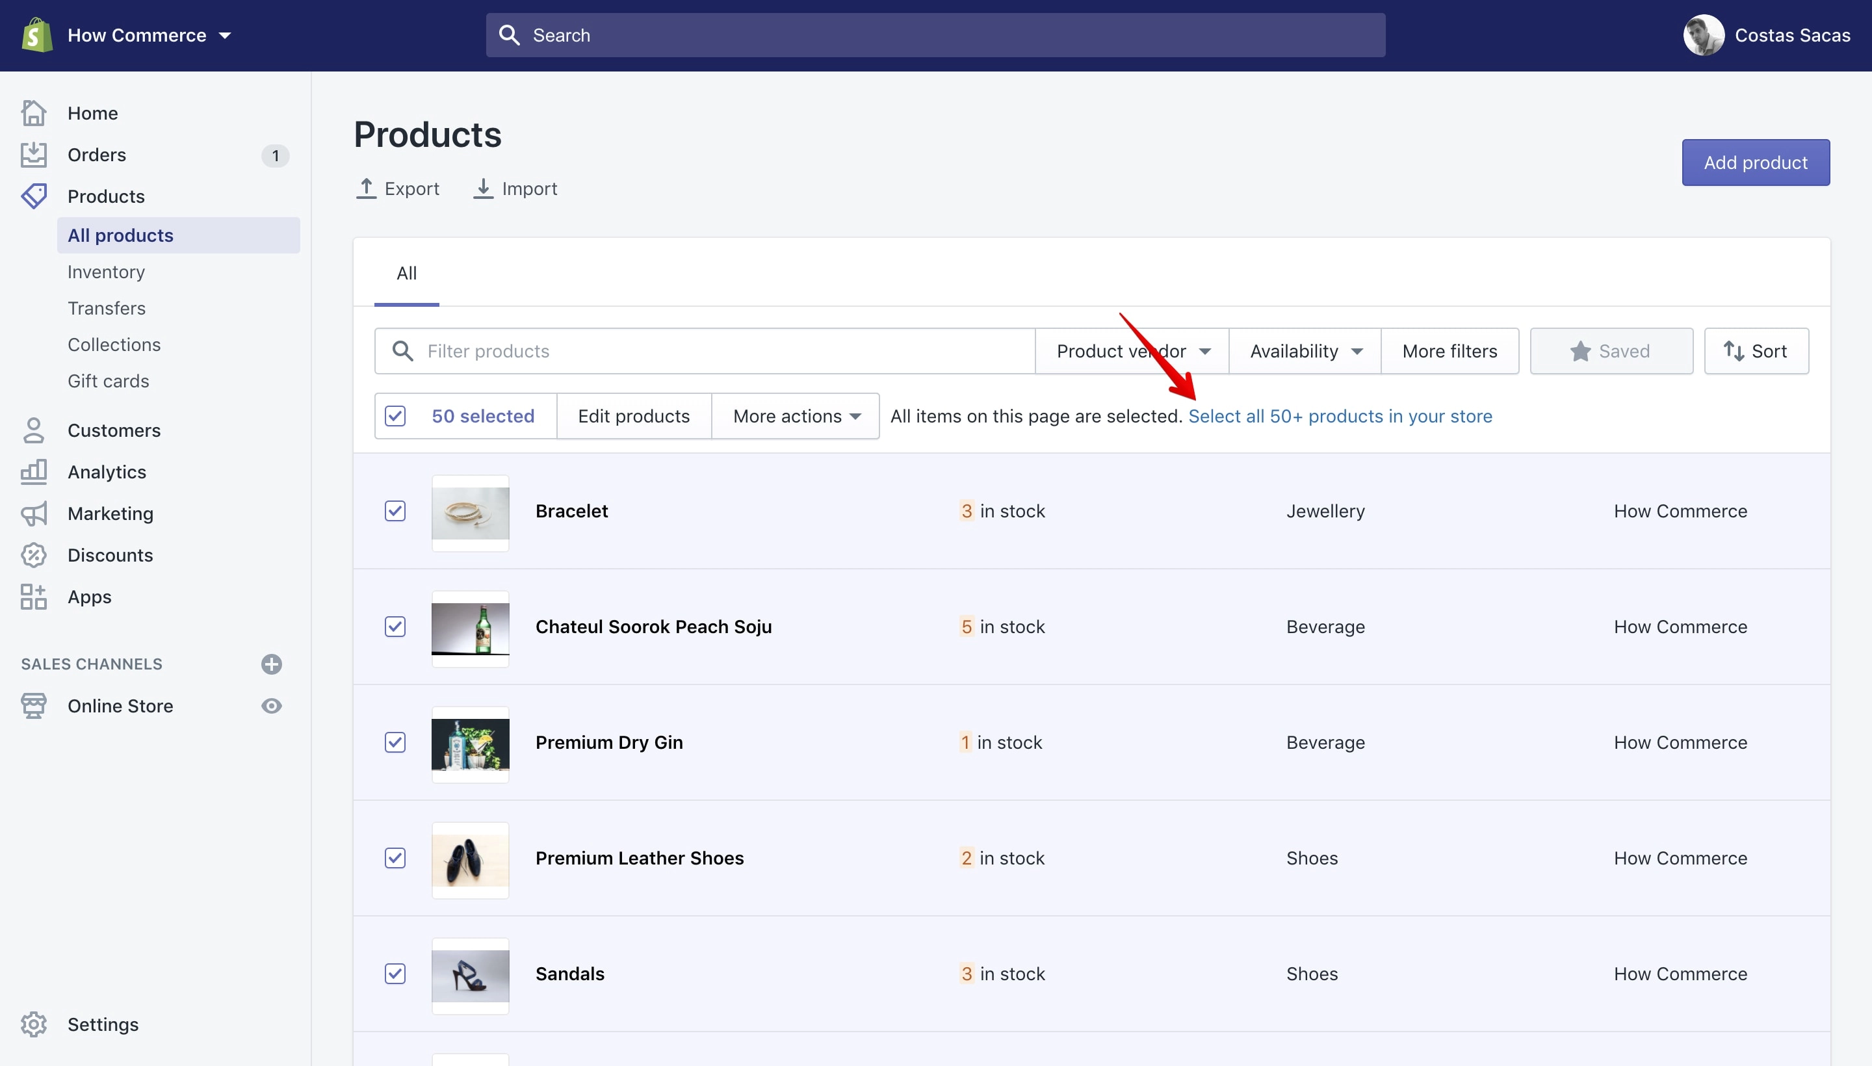
Task: Click the Add product button
Action: pyautogui.click(x=1756, y=162)
